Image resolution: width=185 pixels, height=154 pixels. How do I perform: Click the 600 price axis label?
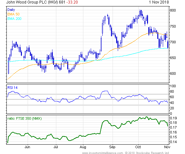coord(173,73)
